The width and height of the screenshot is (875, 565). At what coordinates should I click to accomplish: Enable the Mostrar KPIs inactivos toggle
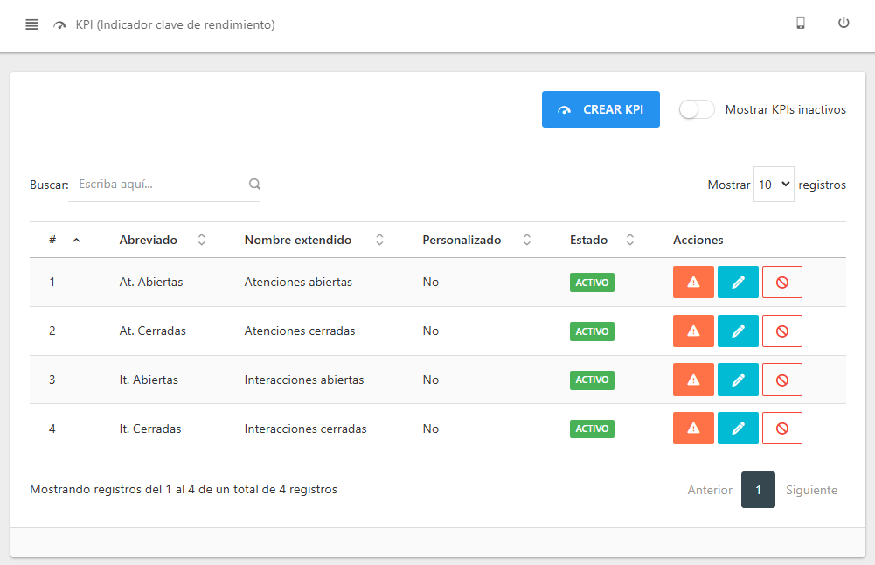point(696,109)
